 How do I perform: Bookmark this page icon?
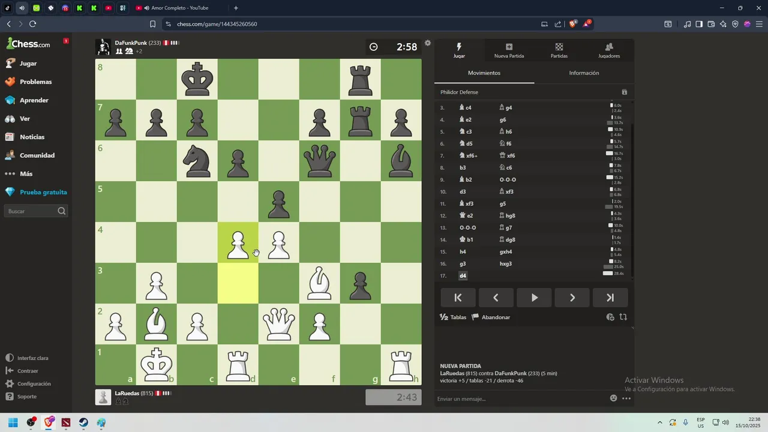click(x=152, y=24)
